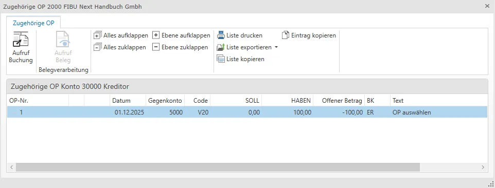This screenshot has width=495, height=188.
Task: Click the text OP auswählen
Action: [412, 112]
